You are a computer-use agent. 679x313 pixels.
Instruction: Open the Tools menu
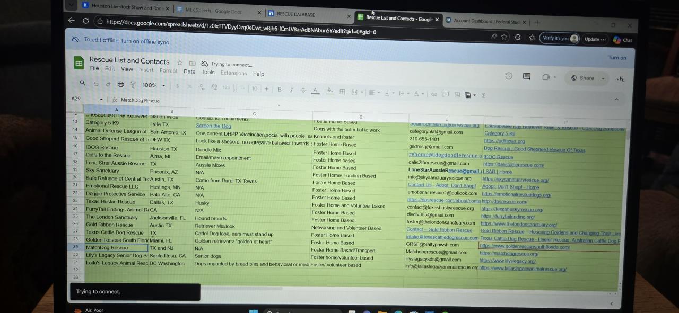click(208, 72)
